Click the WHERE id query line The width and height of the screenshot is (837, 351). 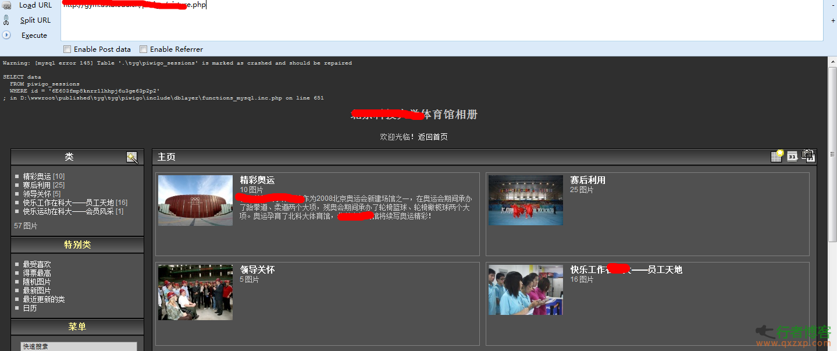click(85, 91)
